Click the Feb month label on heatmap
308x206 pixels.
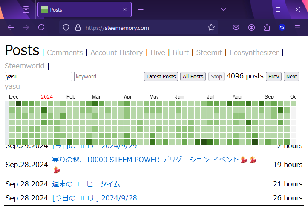(71, 97)
